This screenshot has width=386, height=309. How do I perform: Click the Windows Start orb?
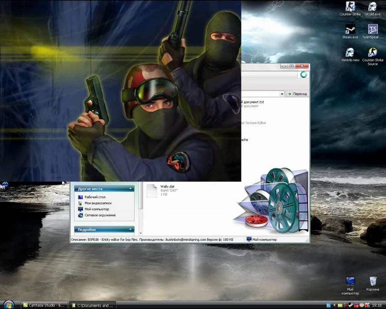point(9,305)
